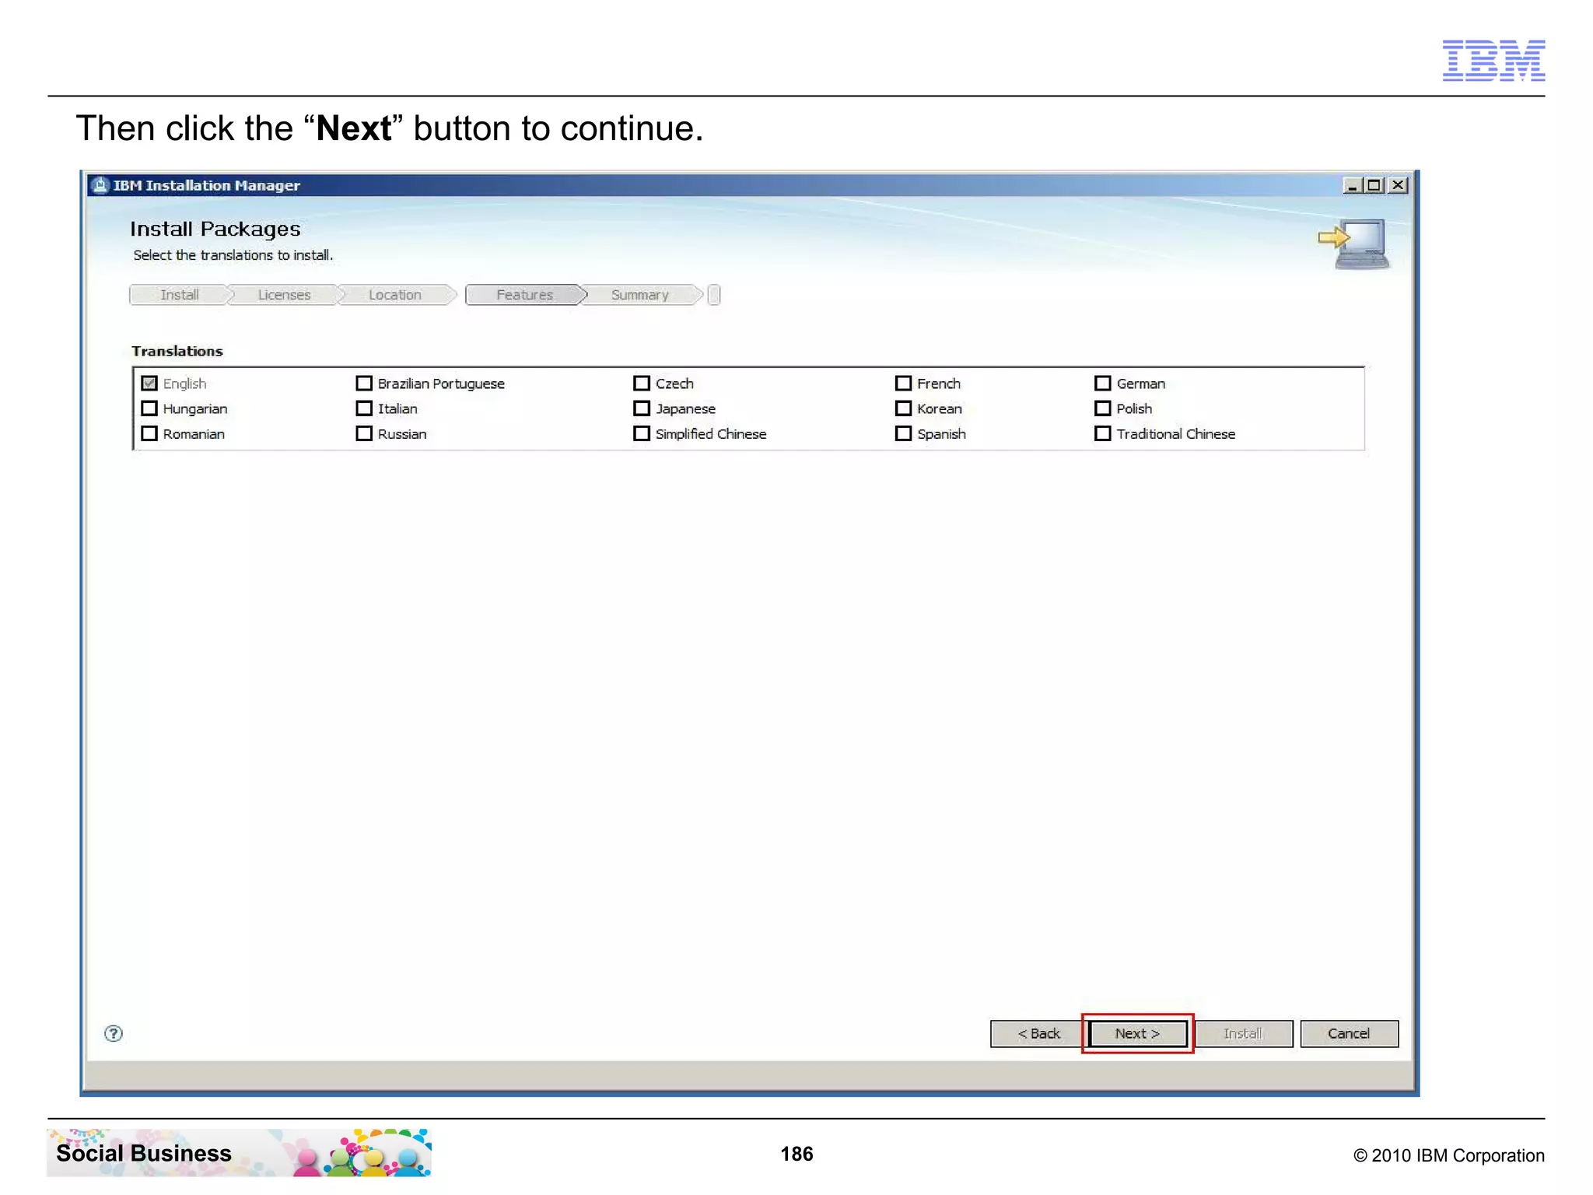Image resolution: width=1593 pixels, height=1195 pixels.
Task: Enable the Brazilian Portuguese translation
Action: [x=364, y=384]
